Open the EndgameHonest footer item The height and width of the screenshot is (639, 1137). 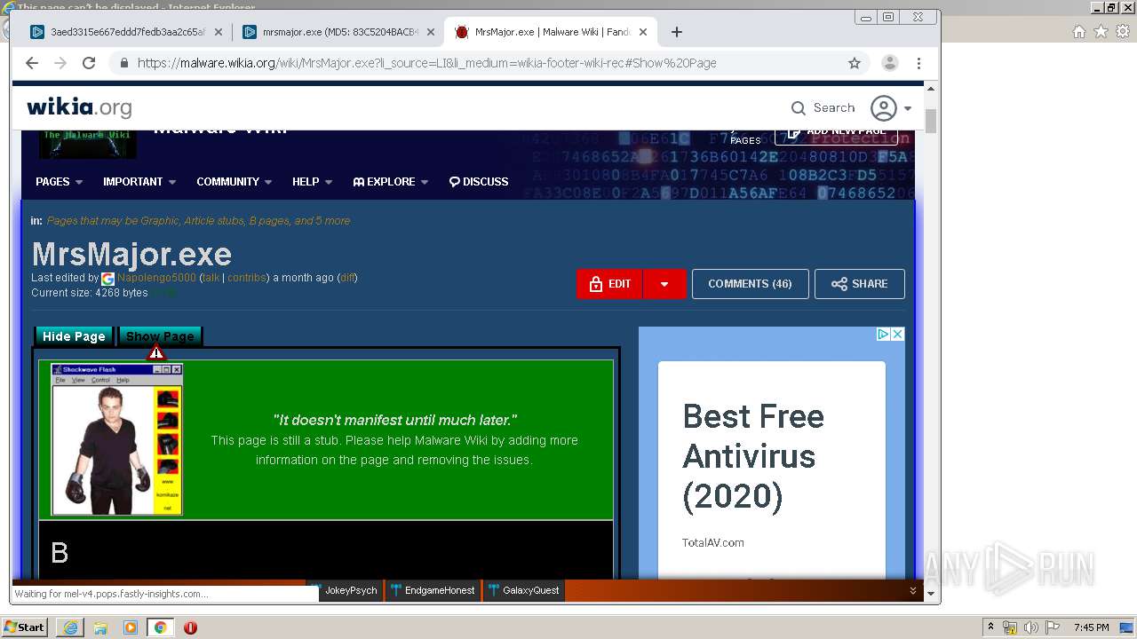(432, 590)
